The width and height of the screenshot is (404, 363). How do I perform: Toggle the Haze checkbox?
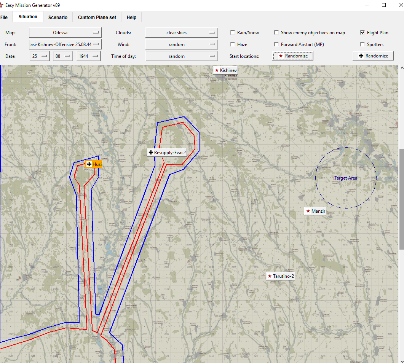233,45
